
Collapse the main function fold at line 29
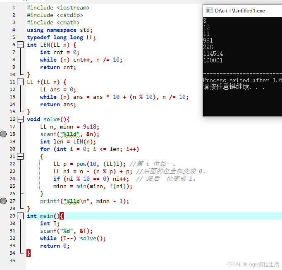click(20, 216)
